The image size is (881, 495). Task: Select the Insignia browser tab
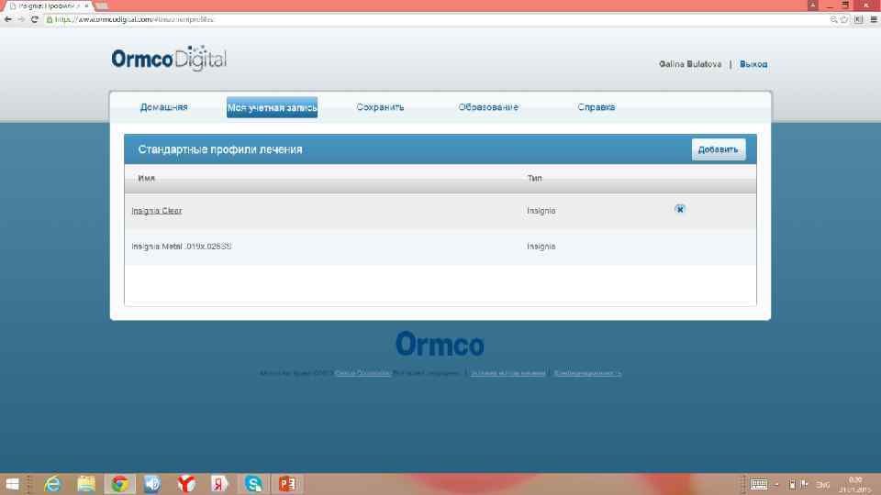click(46, 5)
